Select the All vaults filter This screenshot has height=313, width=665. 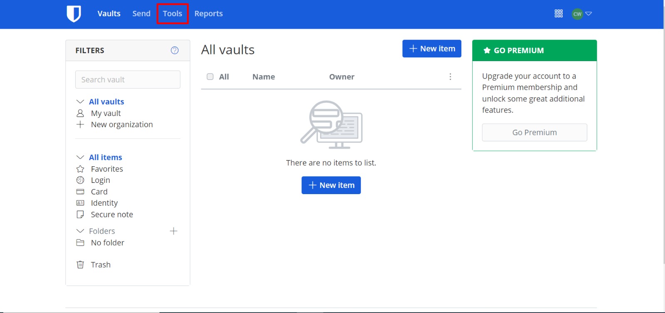(x=106, y=101)
